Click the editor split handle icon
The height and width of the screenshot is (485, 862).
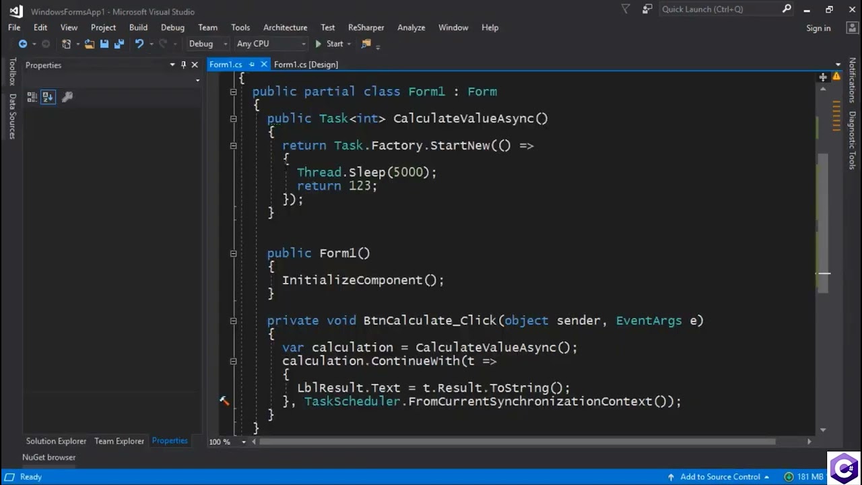[822, 77]
